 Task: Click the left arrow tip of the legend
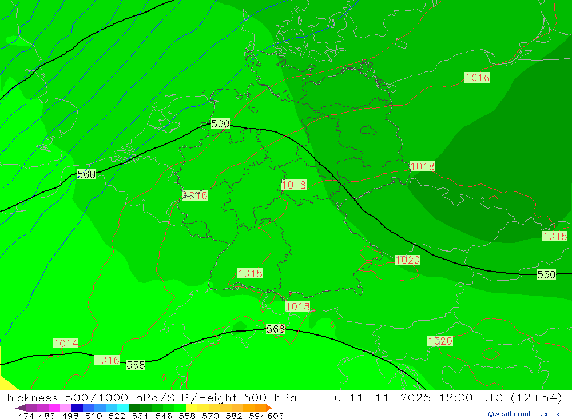coord(21,408)
